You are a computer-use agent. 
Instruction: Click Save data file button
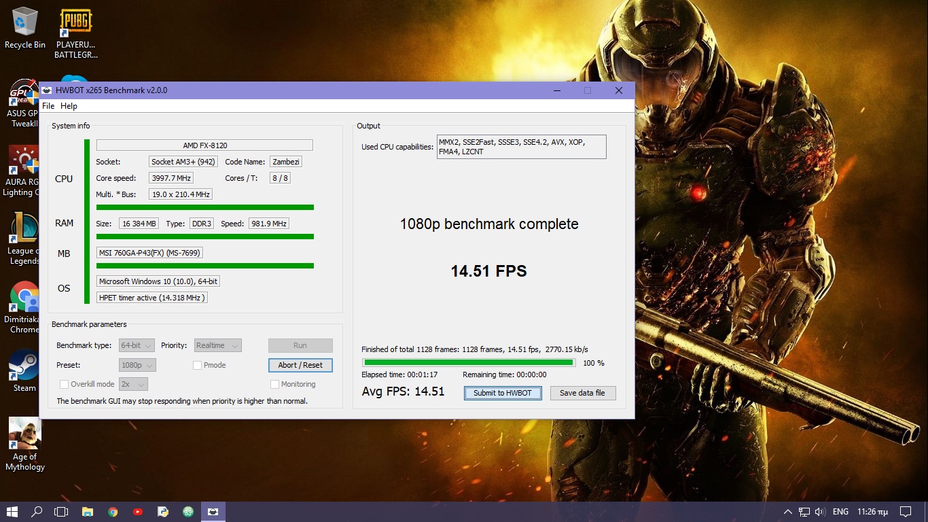[583, 393]
